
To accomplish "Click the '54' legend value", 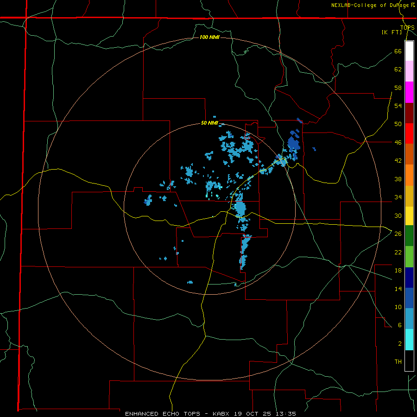I will click(398, 106).
